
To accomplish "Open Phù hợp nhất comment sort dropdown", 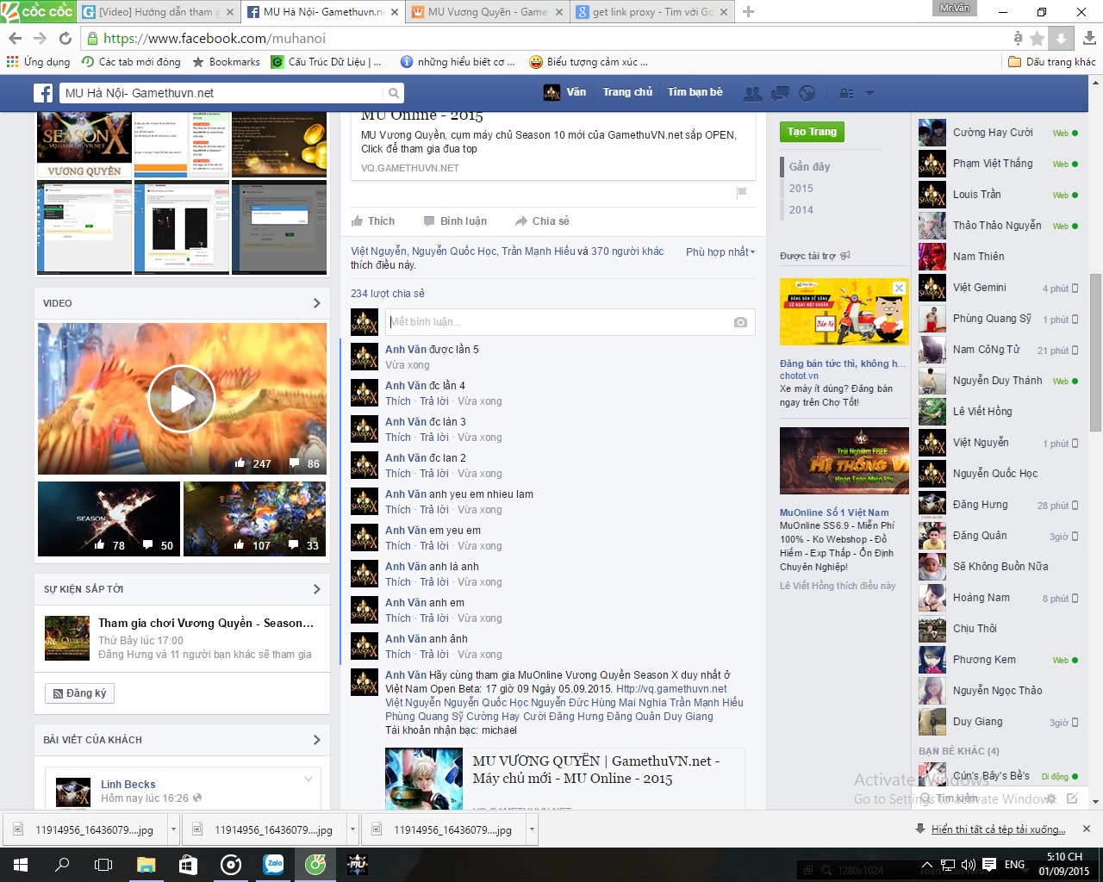I will (x=720, y=252).
